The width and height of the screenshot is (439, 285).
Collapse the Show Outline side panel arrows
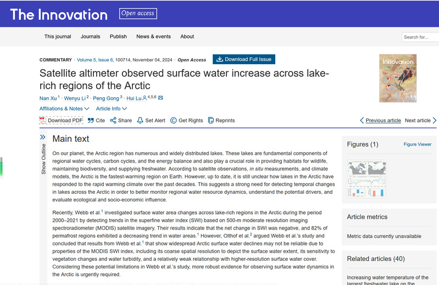(x=43, y=137)
